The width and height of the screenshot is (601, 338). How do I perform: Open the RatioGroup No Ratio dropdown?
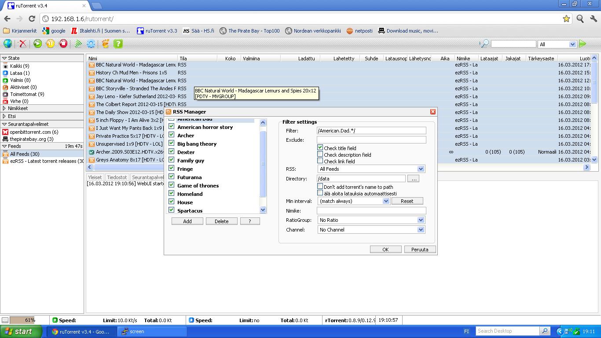pos(371,220)
